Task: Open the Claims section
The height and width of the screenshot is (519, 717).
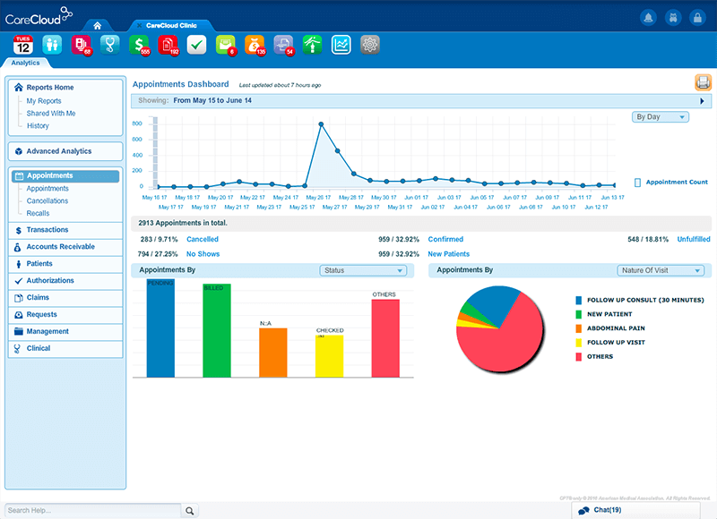Action: [65, 298]
